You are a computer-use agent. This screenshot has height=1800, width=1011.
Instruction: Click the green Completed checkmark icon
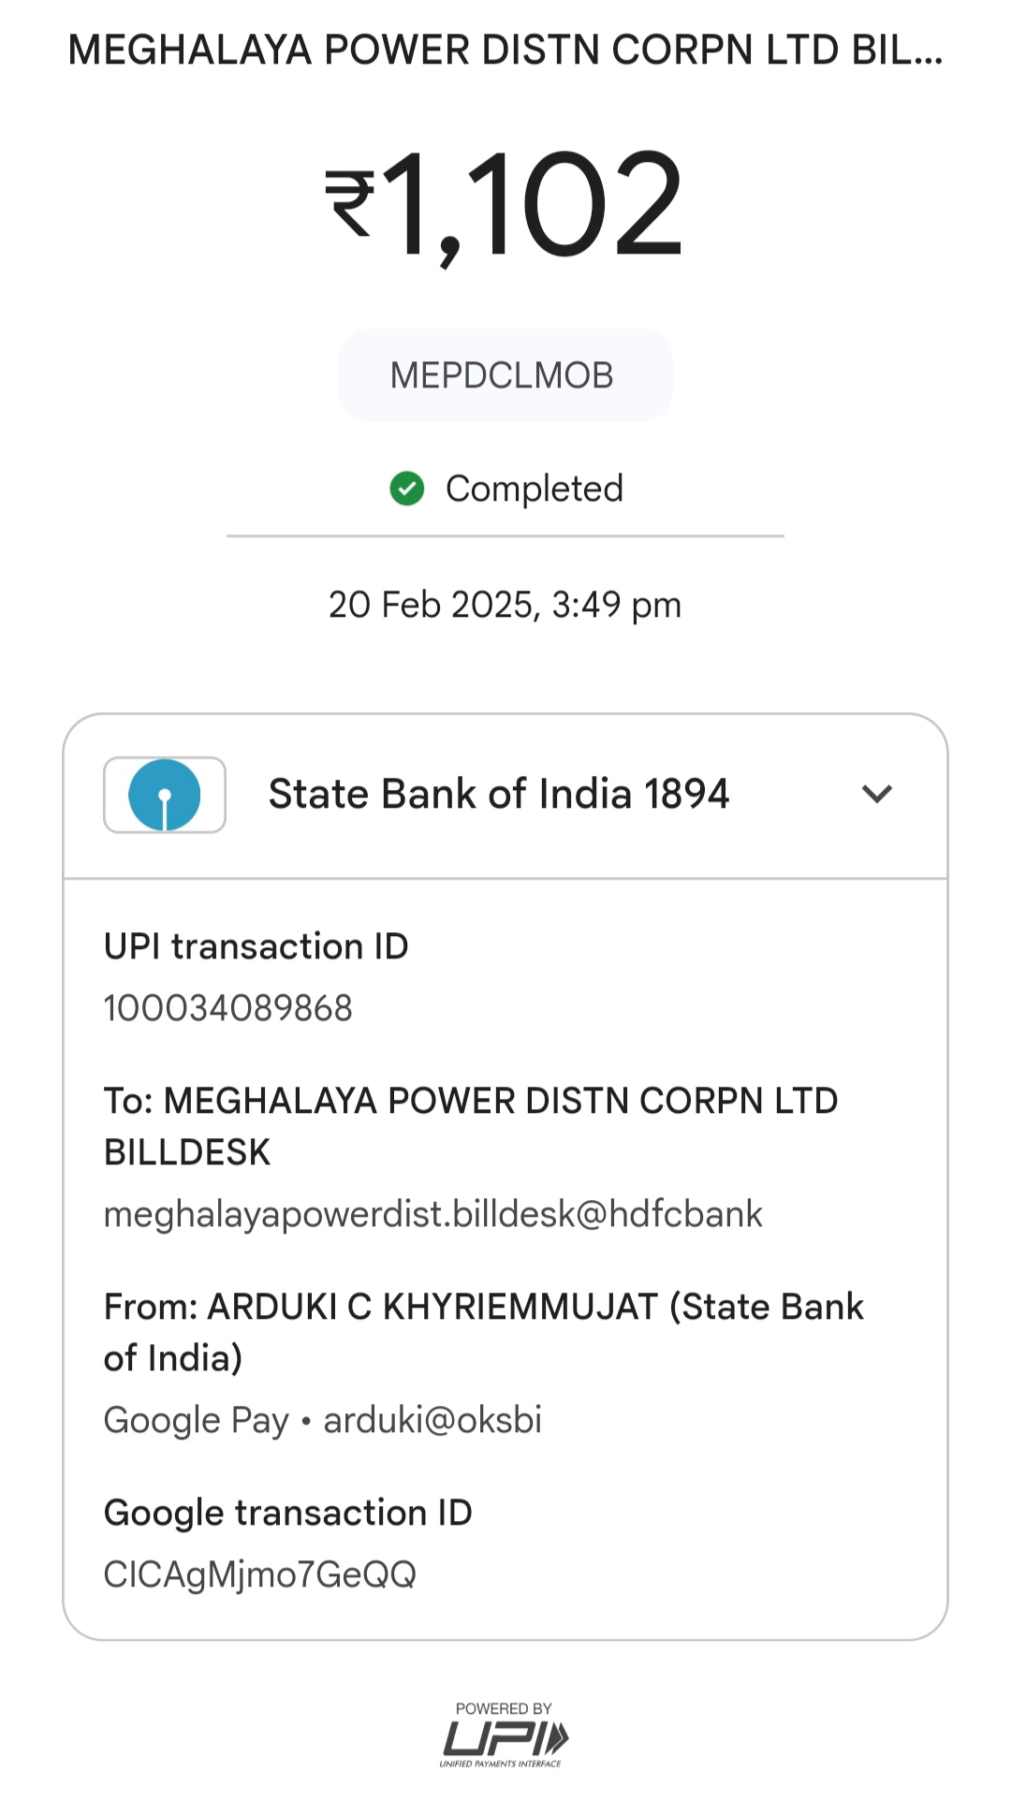pos(407,489)
